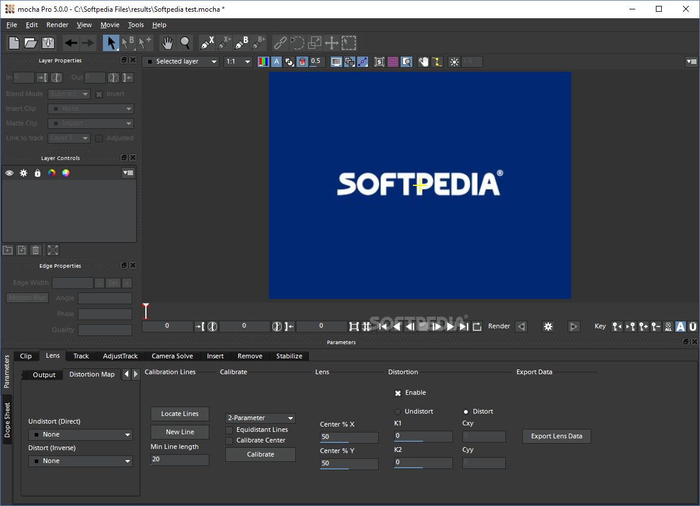Toggle alpha channel display button
This screenshot has height=506, width=700.
(x=276, y=62)
